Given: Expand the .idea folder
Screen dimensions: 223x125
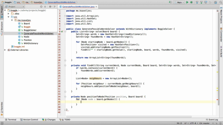Looking at the screenshot, I should 8,14.
